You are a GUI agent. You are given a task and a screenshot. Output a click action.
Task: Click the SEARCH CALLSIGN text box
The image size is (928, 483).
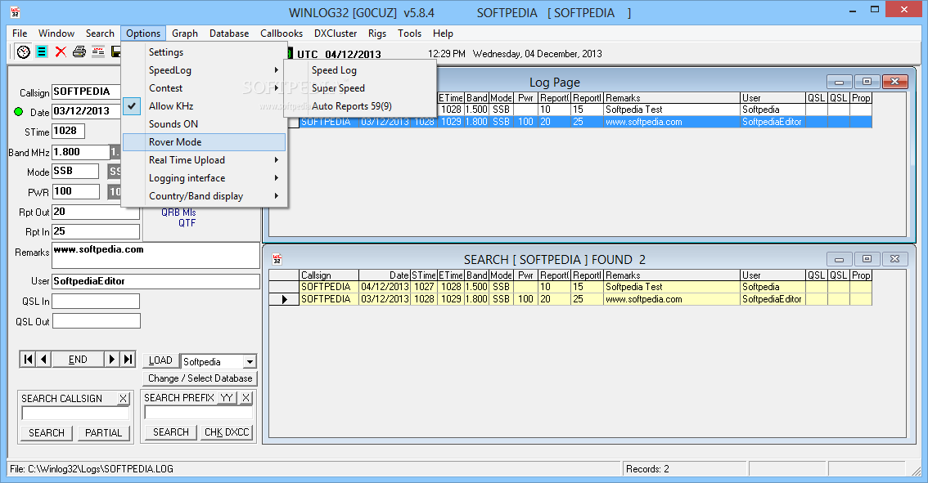[75, 414]
